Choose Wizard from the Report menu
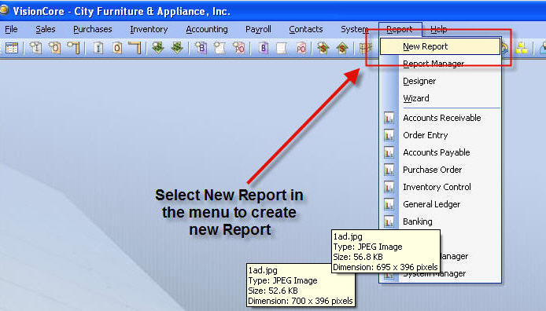This screenshot has width=546, height=311. (440, 98)
